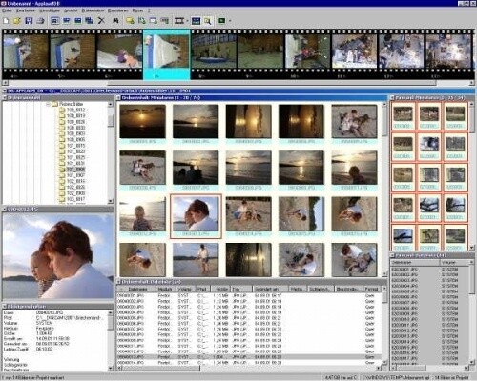Click the magnifier zoom toolbar icon

(x=208, y=21)
